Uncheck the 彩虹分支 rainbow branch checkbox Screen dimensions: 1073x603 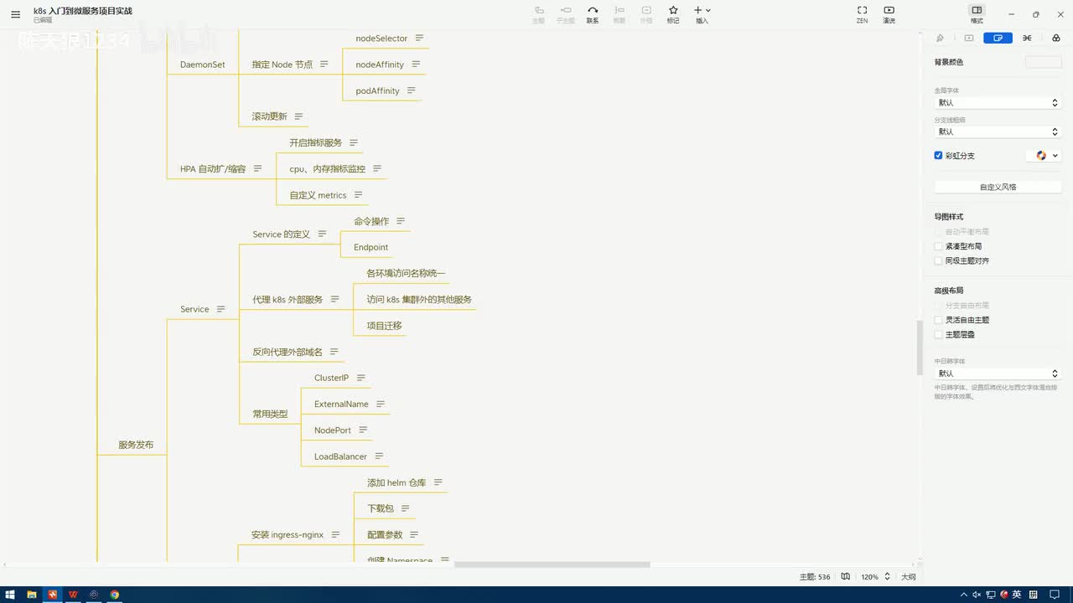click(x=939, y=156)
